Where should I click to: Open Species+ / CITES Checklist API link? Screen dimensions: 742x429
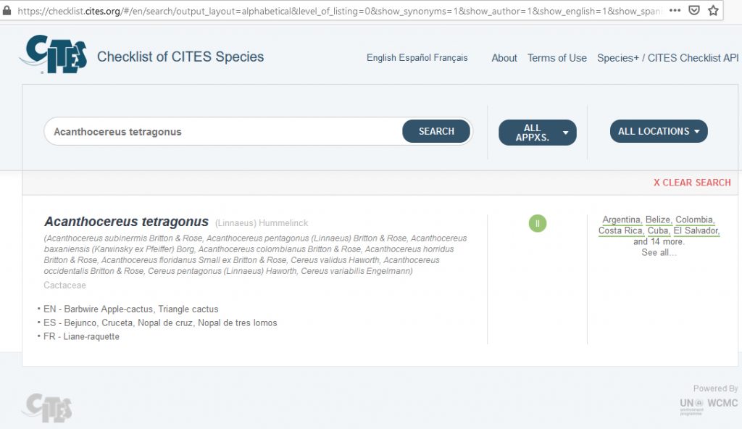[x=667, y=58]
